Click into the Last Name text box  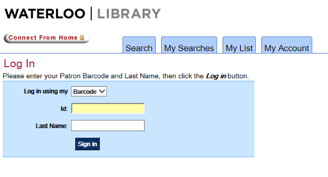(x=108, y=126)
